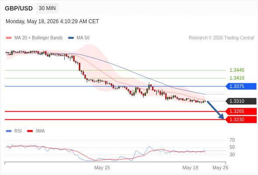This screenshot has height=175, width=258.
Task: Click the black 1.3310 current price tag
Action: click(241, 101)
